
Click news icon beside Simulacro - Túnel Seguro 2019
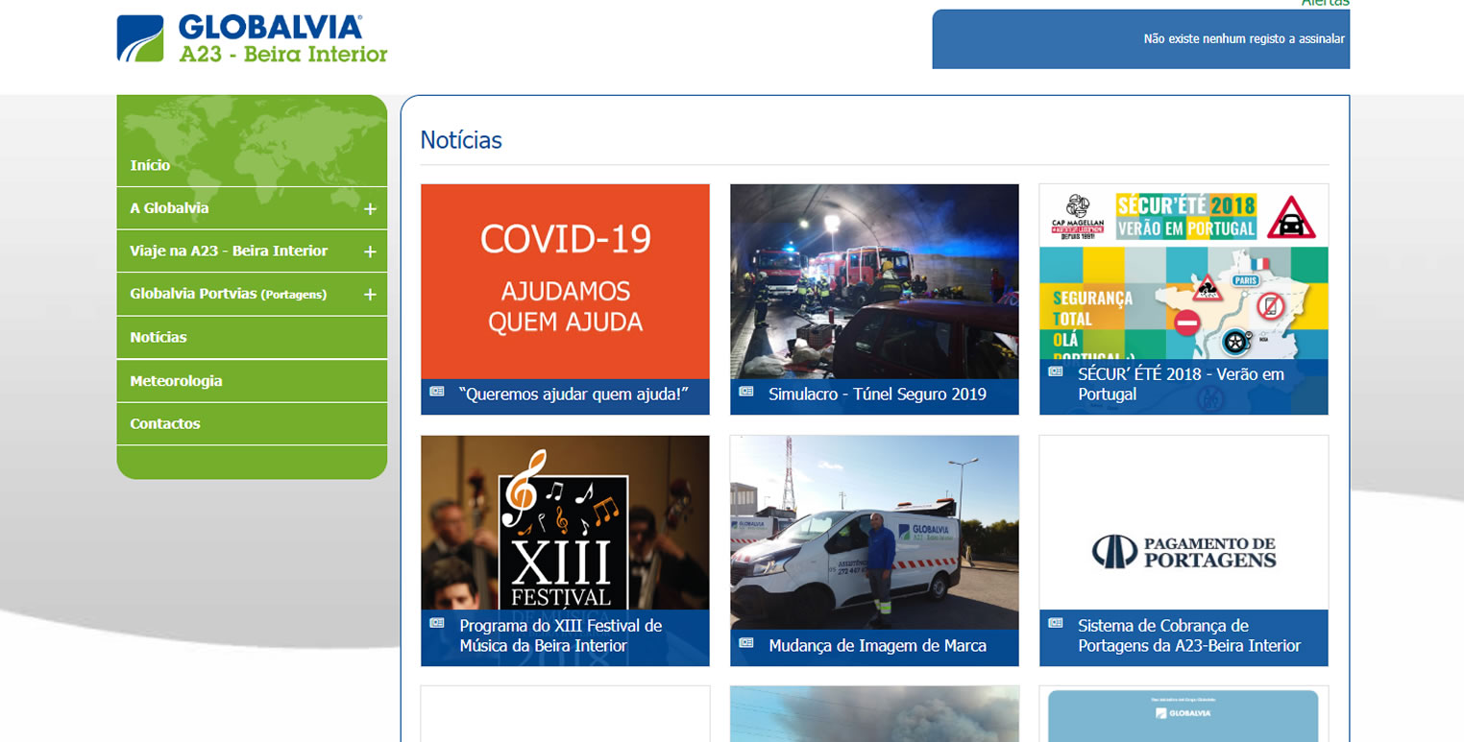(x=746, y=392)
